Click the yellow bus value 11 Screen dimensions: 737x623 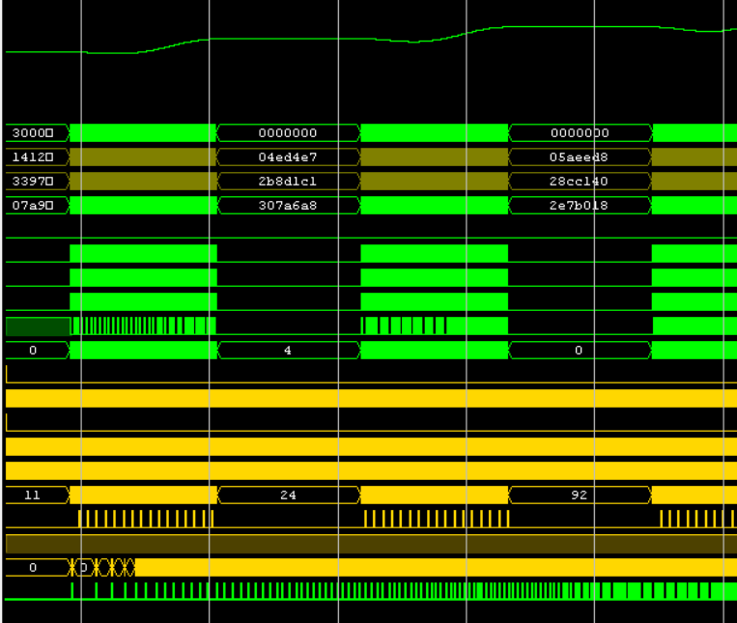33,496
